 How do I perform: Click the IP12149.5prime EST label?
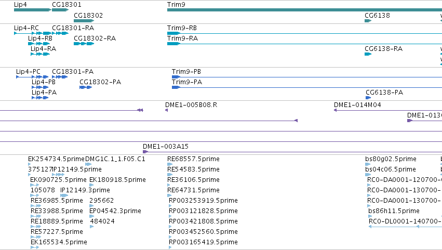click(77, 169)
